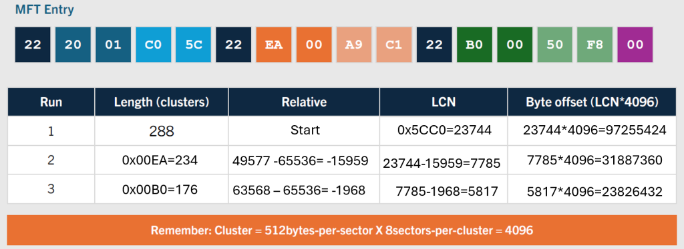Click the "LCN" column header
The image size is (684, 249).
(x=444, y=102)
